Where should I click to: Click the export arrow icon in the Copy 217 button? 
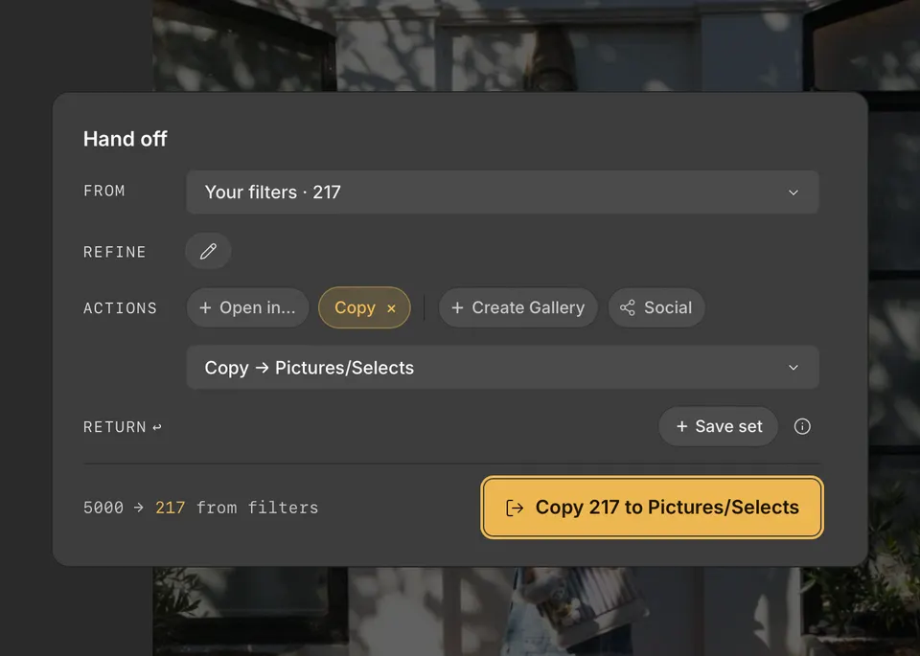(x=515, y=508)
